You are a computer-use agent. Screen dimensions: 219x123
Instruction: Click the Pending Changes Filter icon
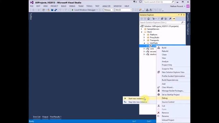(x=154, y=19)
